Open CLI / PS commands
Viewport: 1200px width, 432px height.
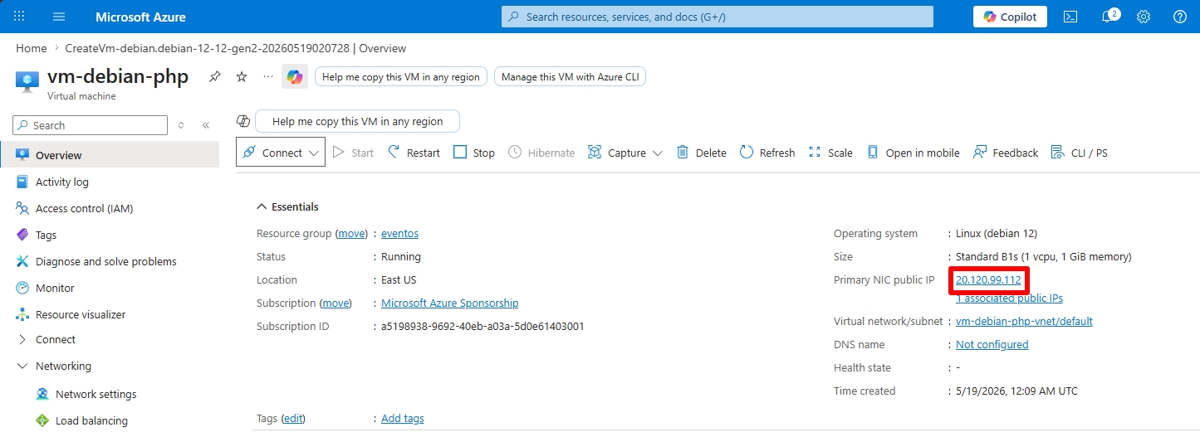(x=1080, y=153)
